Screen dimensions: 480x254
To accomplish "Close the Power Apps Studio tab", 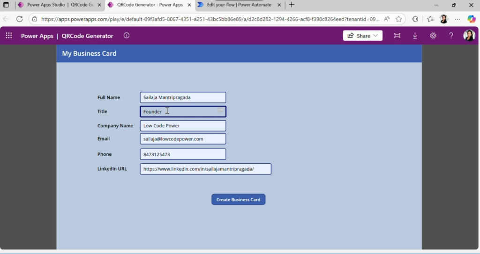I will point(99,5).
